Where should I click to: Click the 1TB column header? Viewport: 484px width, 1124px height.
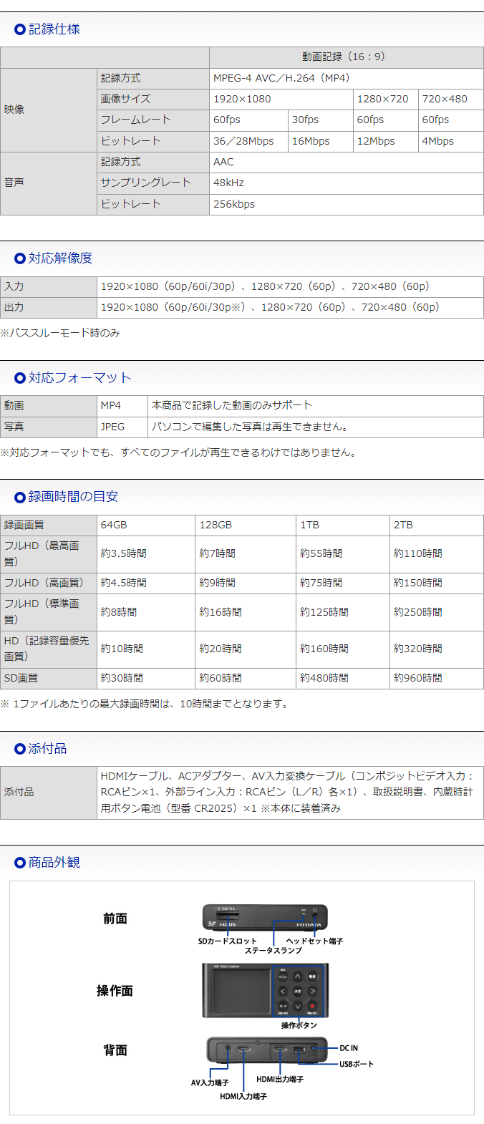(343, 525)
